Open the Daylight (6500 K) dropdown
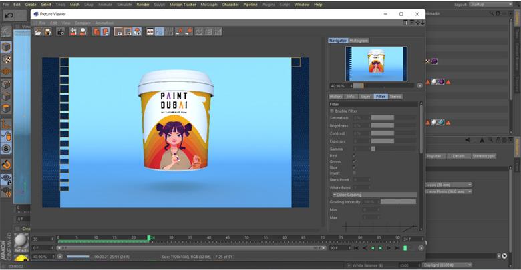 pos(447,265)
